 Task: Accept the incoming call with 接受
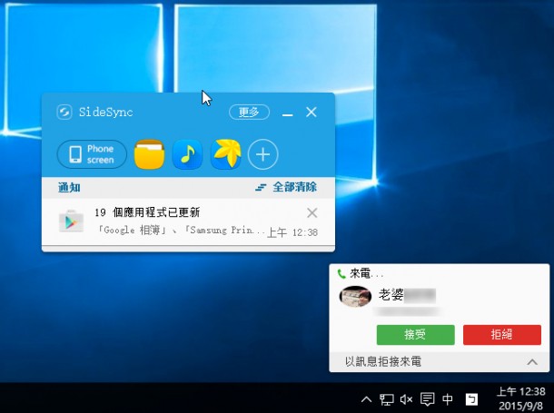[416, 335]
